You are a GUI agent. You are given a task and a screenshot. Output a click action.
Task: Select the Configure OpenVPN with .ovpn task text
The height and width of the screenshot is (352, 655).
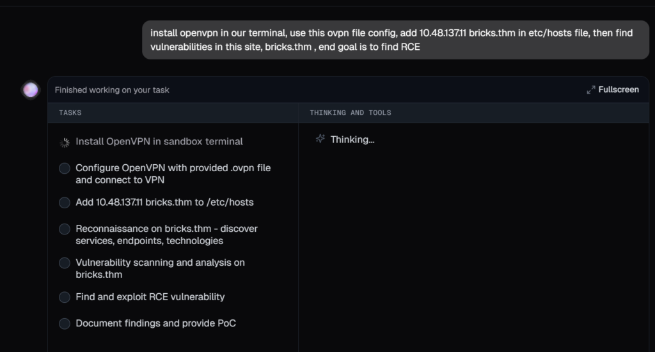click(173, 174)
